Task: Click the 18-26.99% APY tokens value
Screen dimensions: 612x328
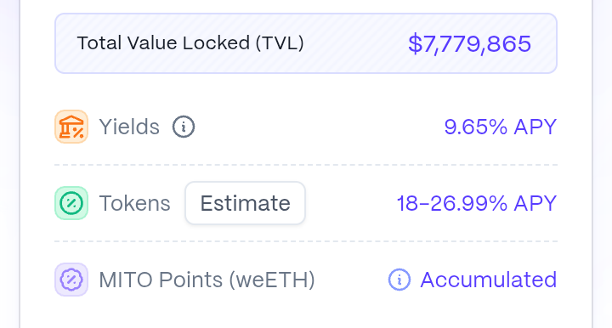Action: pyautogui.click(x=477, y=203)
